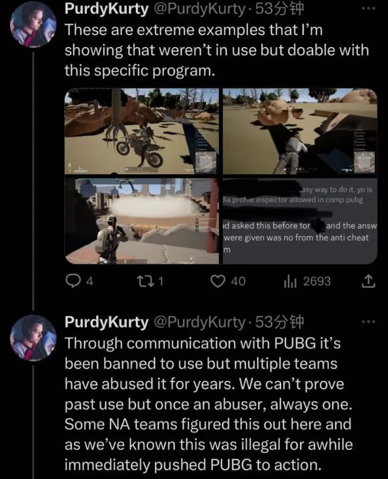Open the dirt bike screenshot thumbnail
This screenshot has width=388, height=479.
tap(142, 132)
